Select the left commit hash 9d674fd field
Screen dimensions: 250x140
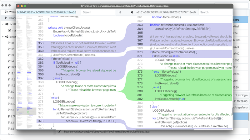[46, 12]
